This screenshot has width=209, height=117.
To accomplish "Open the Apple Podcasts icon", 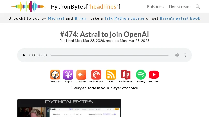I will 68,75.
